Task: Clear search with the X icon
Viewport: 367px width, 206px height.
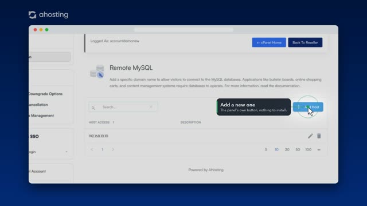Action: (151, 107)
